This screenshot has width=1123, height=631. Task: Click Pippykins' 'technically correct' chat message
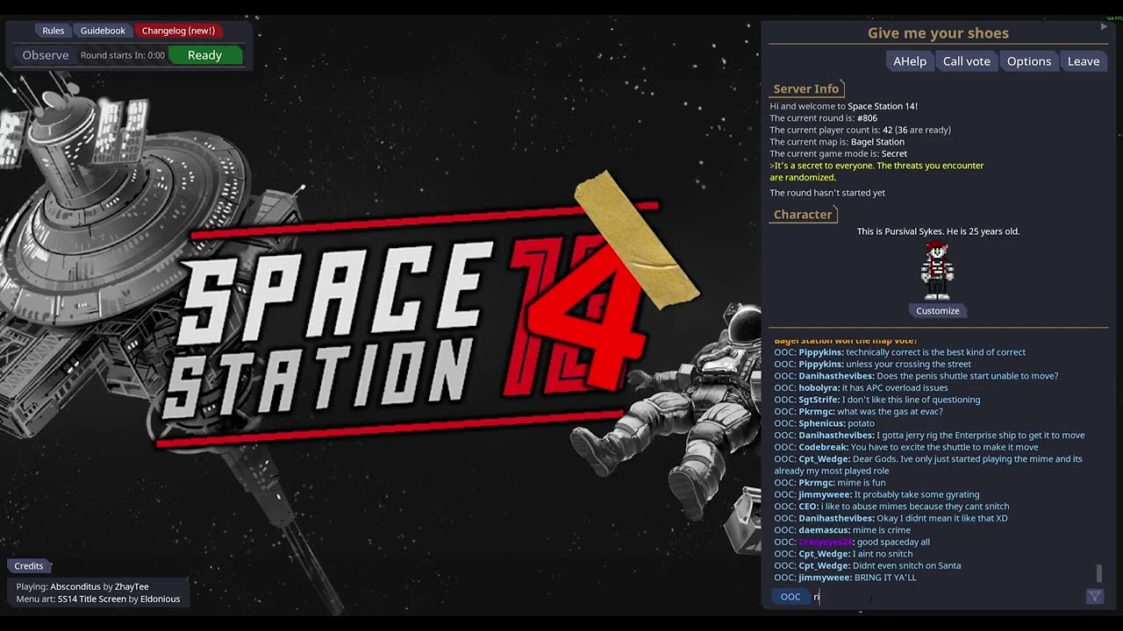pyautogui.click(x=899, y=352)
